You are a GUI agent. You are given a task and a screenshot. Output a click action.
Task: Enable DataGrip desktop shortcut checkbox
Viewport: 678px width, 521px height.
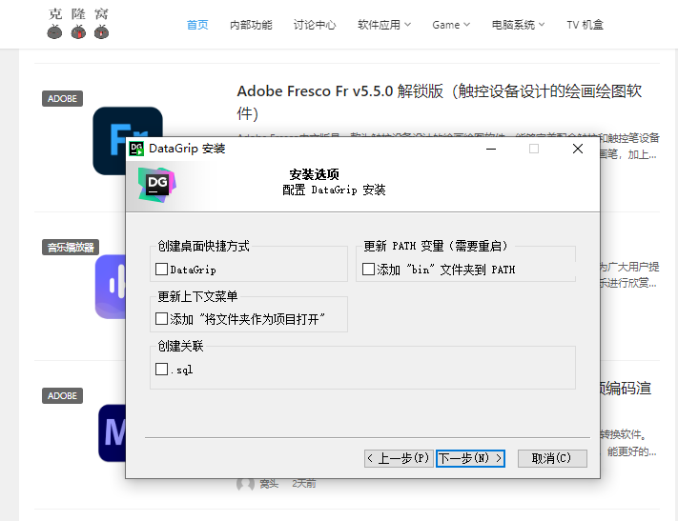(x=161, y=270)
